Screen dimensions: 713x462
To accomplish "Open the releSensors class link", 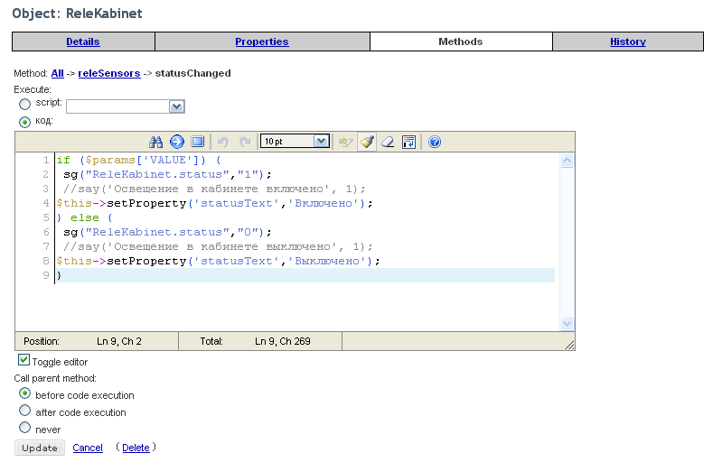I will [x=109, y=73].
